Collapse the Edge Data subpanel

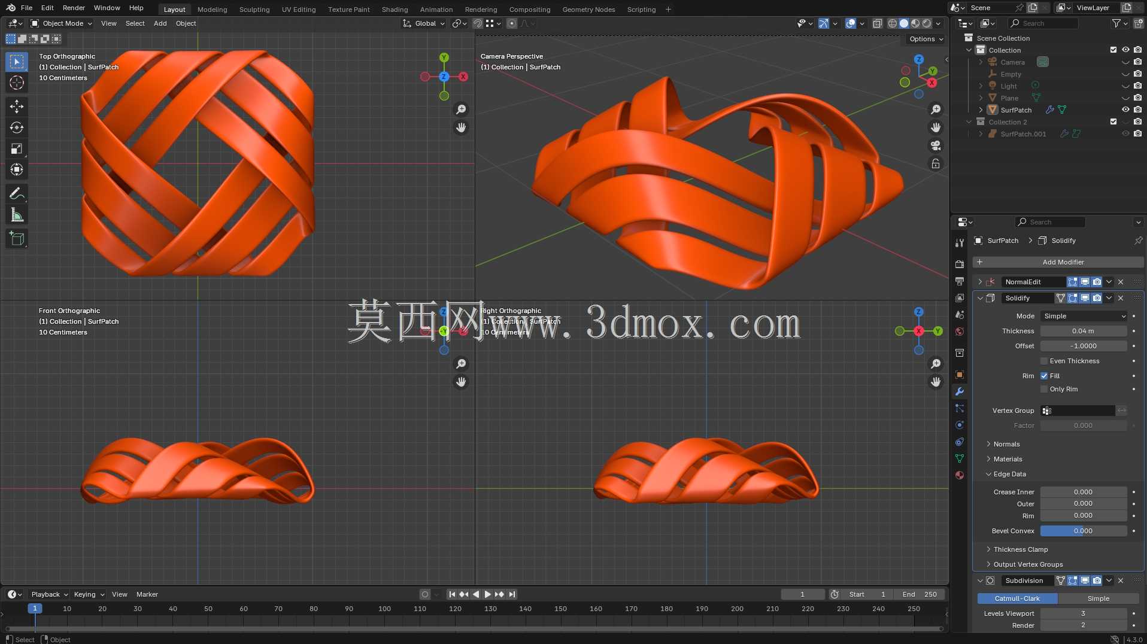pos(1009,474)
